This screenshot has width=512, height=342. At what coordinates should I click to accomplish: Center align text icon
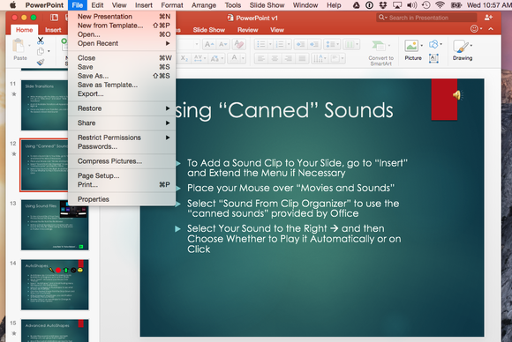[275, 58]
